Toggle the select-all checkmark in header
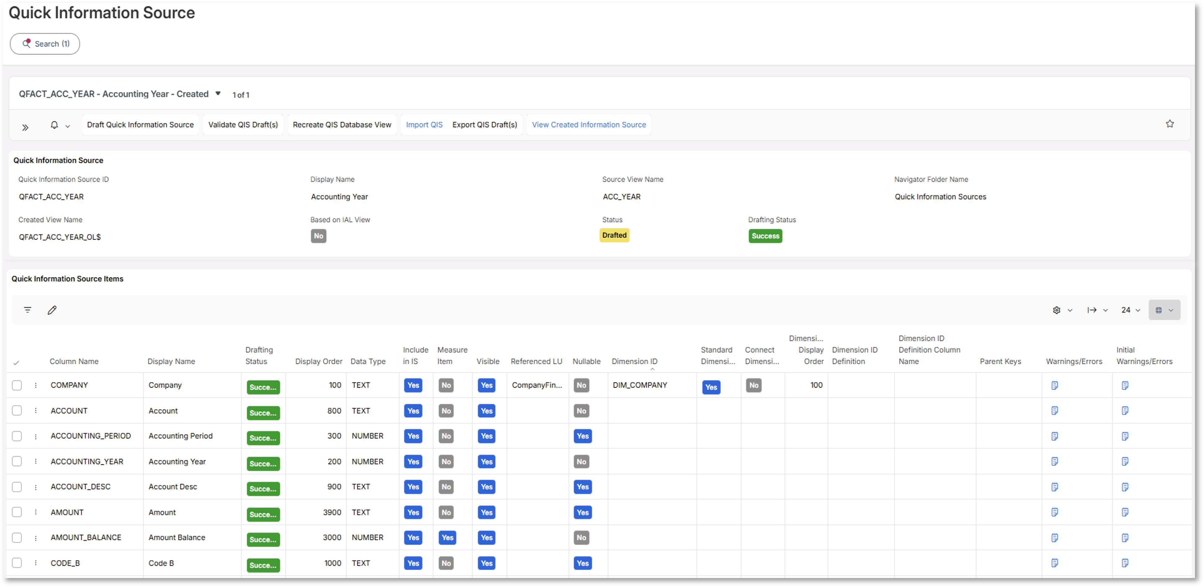Screen dimensions: 1204x587 point(16,363)
